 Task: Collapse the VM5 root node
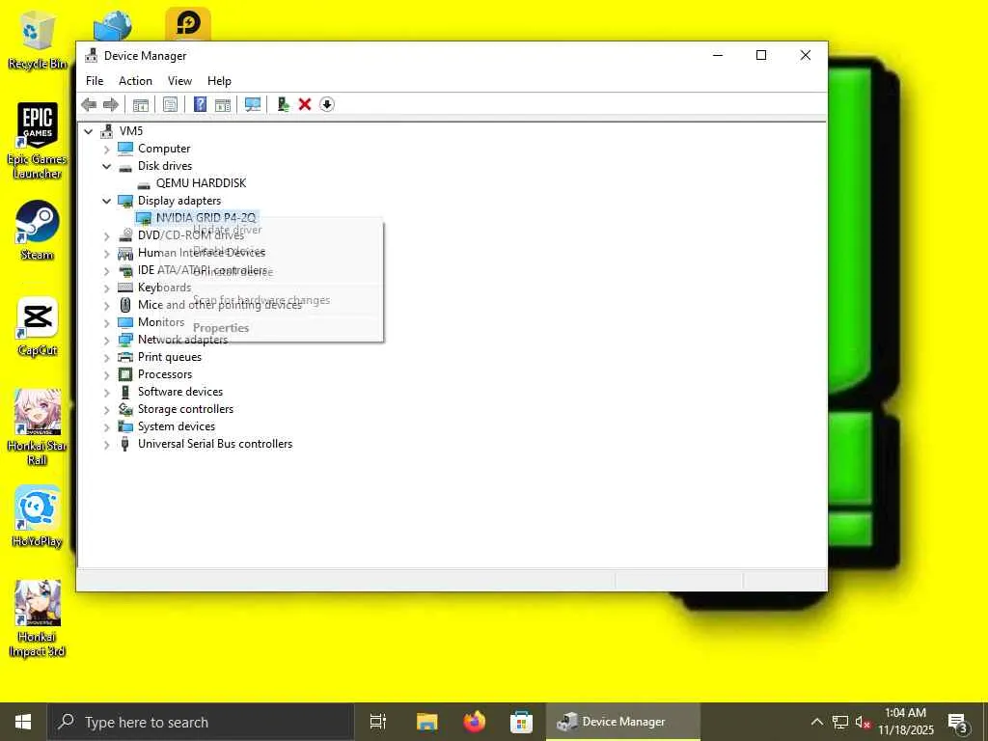89,131
